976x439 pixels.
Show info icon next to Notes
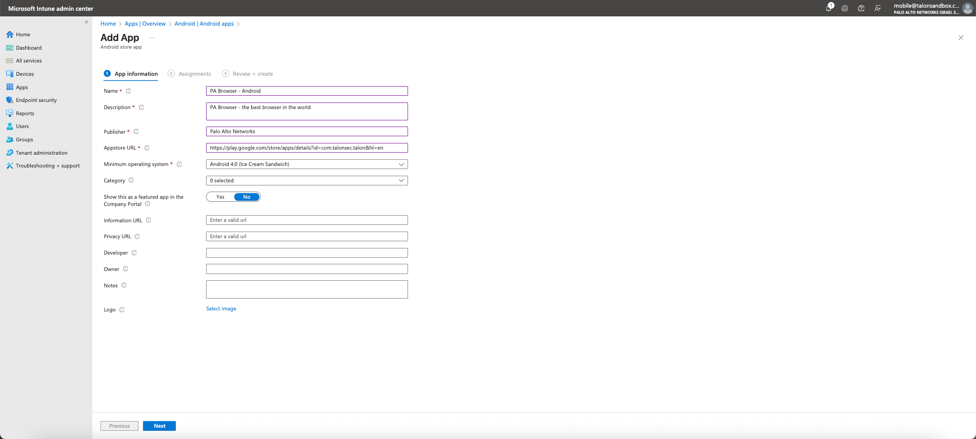pos(124,285)
